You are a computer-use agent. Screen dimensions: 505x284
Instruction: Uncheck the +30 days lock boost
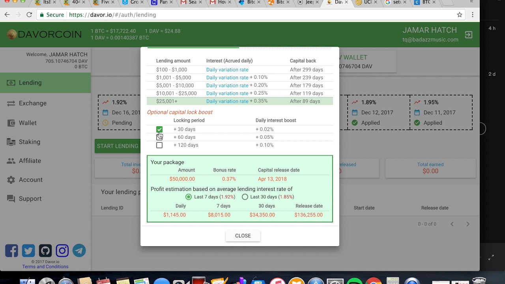click(x=159, y=129)
